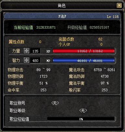Click the 职业经验值 progress bar at 0%
This screenshot has height=132, width=125.
(x=81, y=119)
